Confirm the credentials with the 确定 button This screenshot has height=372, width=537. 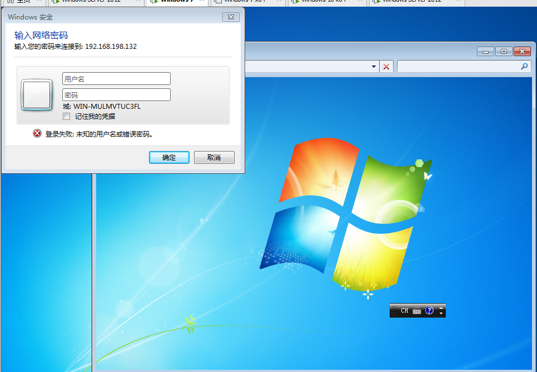tap(169, 157)
